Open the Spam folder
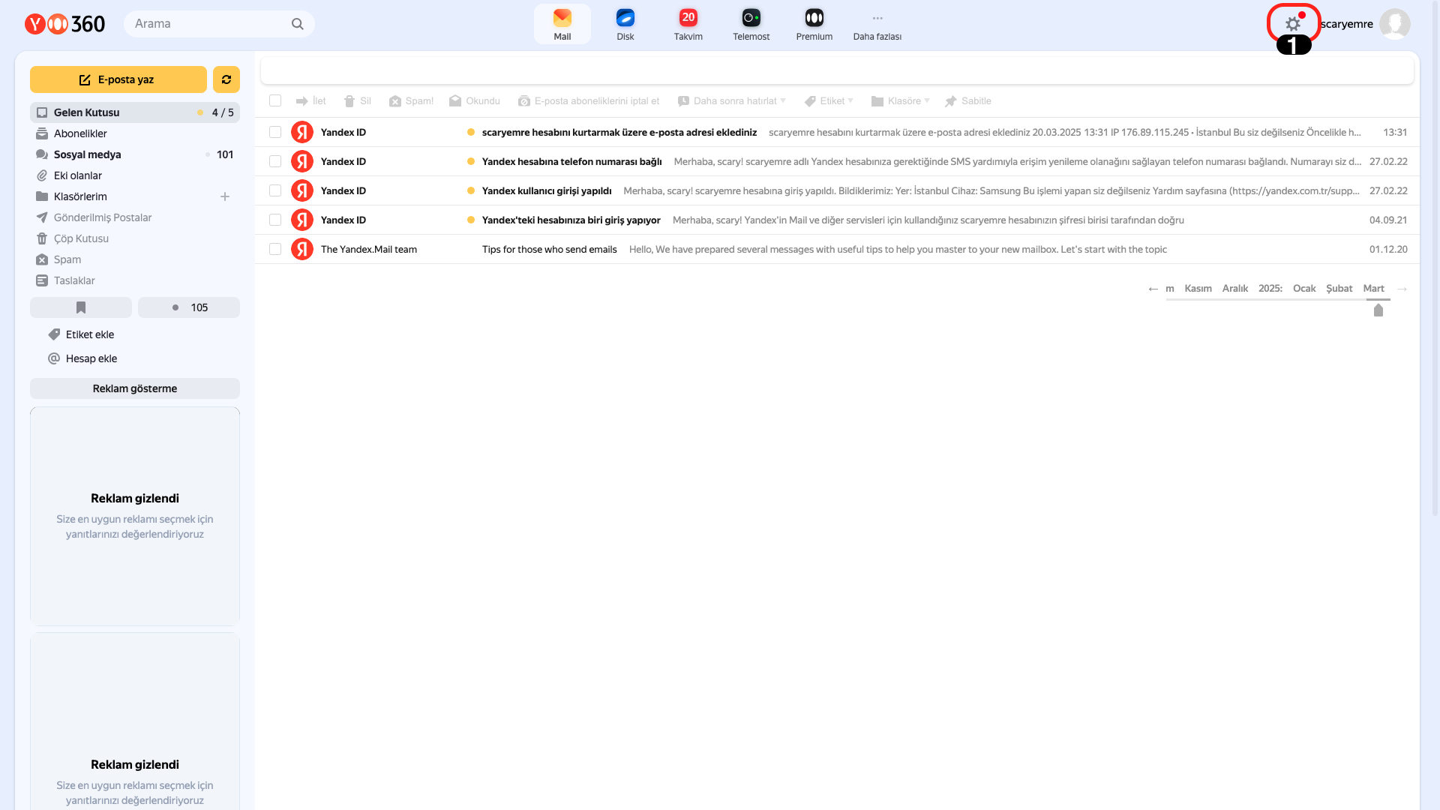The height and width of the screenshot is (810, 1440). point(135,259)
